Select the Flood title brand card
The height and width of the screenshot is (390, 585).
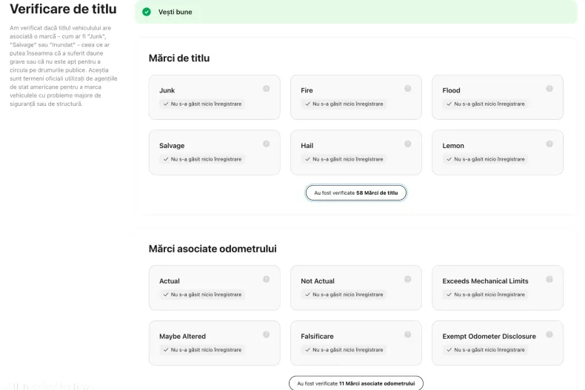498,97
